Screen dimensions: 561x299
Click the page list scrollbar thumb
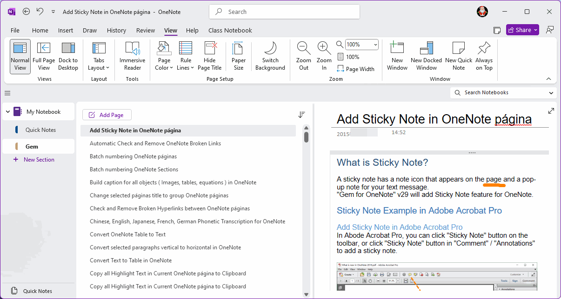click(x=307, y=137)
